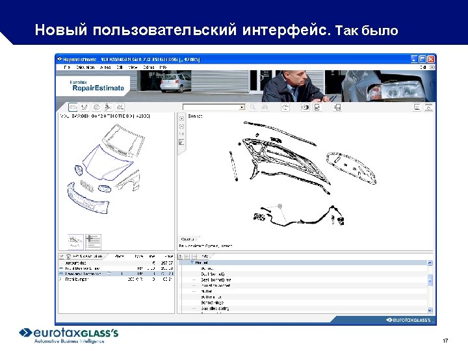468x351 pixels.
Task: Click the binoculars find icon
Action: coord(265,107)
